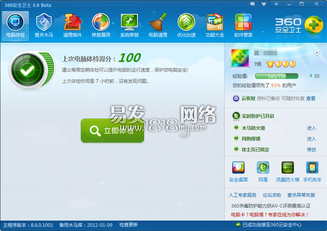Click the orange shirt level badge
327x231 pixels.
click(270, 64)
